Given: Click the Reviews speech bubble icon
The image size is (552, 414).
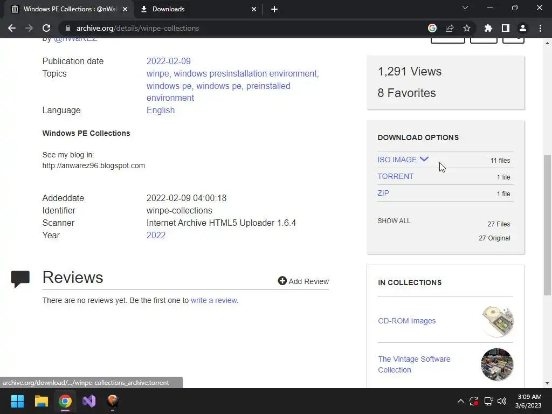Looking at the screenshot, I should click(x=20, y=279).
